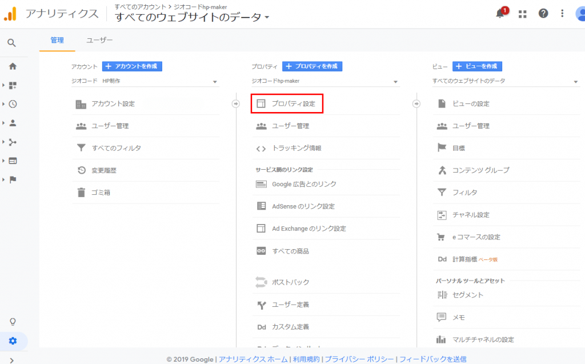Select the 管理 tab
The image size is (585, 364).
coord(57,41)
